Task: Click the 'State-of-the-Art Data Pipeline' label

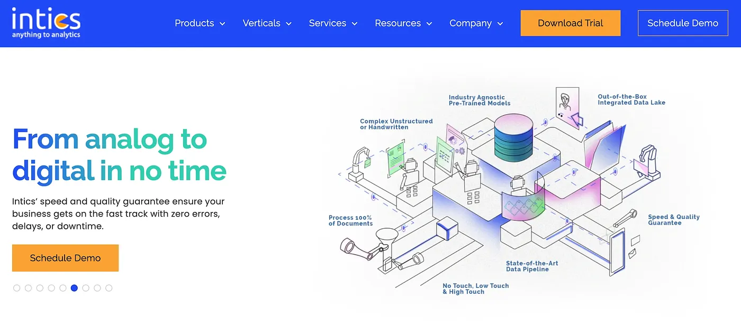Action: point(532,266)
